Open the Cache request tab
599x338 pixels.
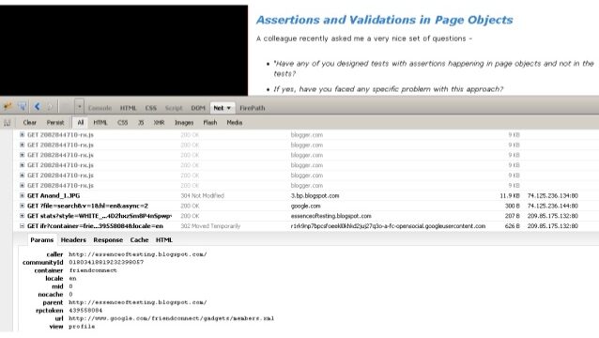[x=139, y=239]
